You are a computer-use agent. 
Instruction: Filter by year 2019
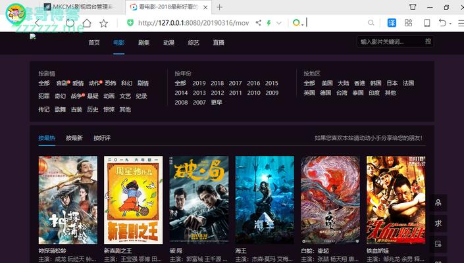199,84
